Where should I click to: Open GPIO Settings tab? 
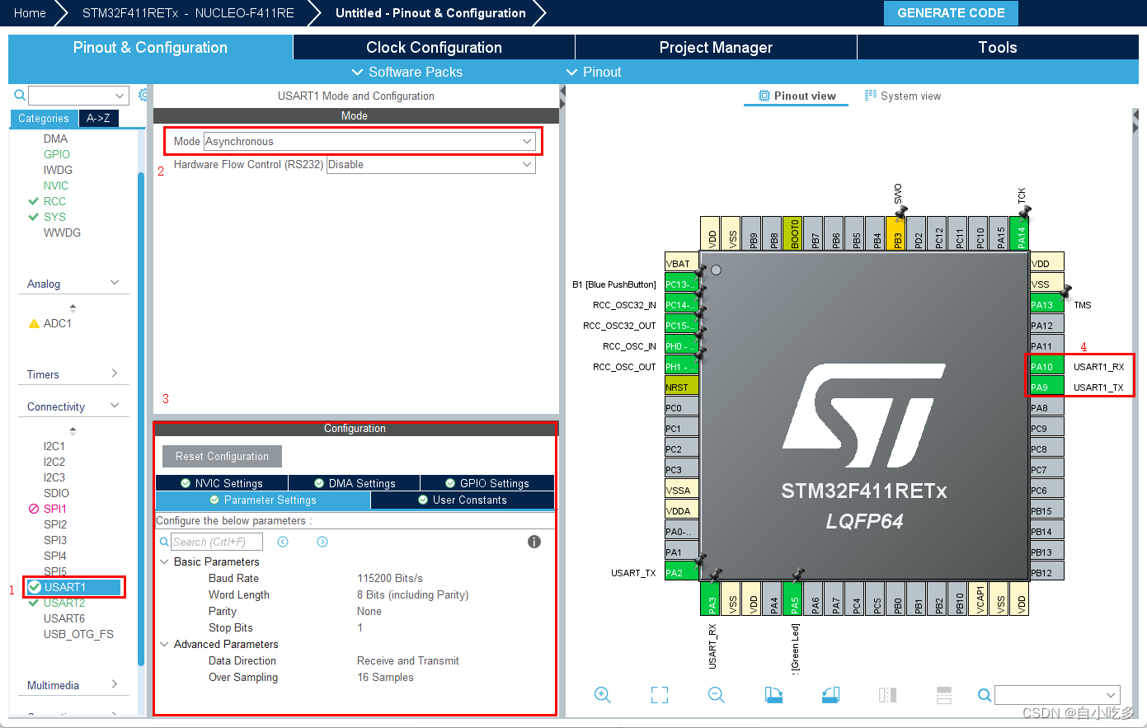[487, 483]
